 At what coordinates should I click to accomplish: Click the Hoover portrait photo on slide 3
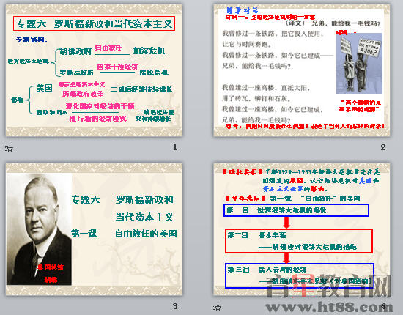click(x=39, y=229)
